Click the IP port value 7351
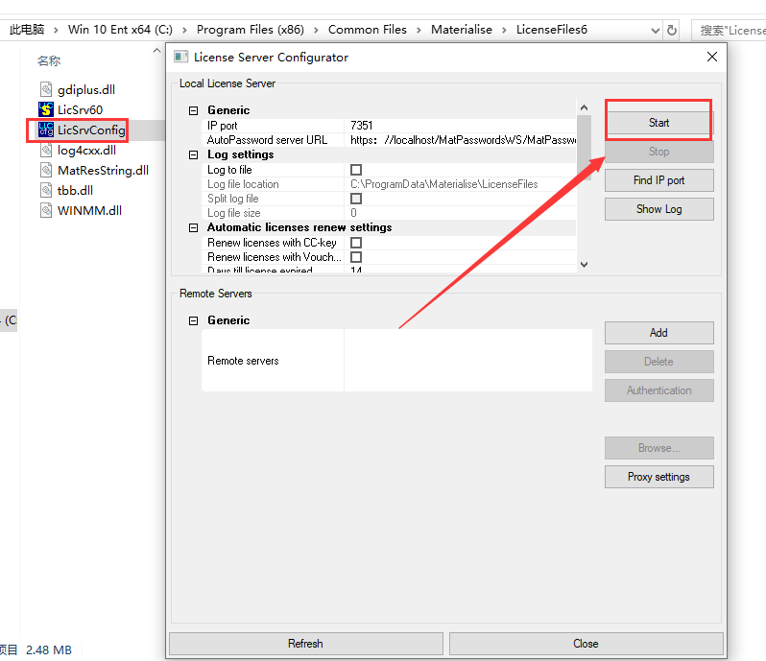766x661 pixels. pos(362,126)
